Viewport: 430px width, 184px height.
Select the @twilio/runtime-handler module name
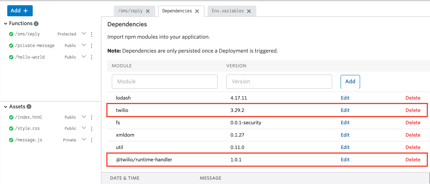point(144,160)
